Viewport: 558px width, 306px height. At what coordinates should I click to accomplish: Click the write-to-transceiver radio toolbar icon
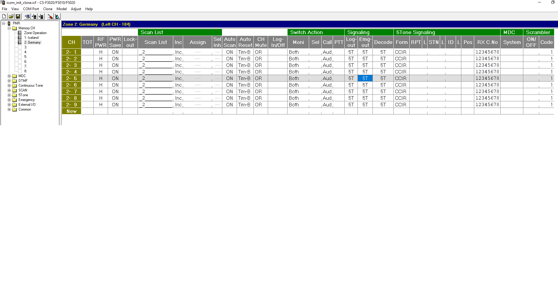click(x=34, y=16)
